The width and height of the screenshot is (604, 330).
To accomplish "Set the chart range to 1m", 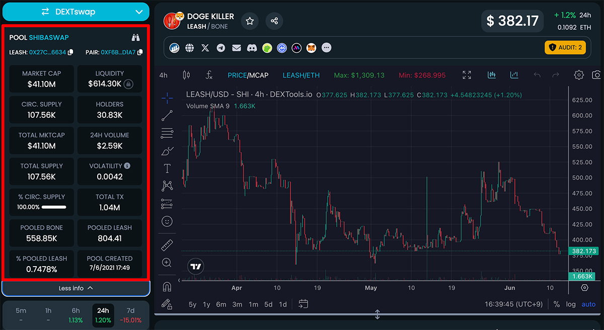I will pyautogui.click(x=253, y=304).
